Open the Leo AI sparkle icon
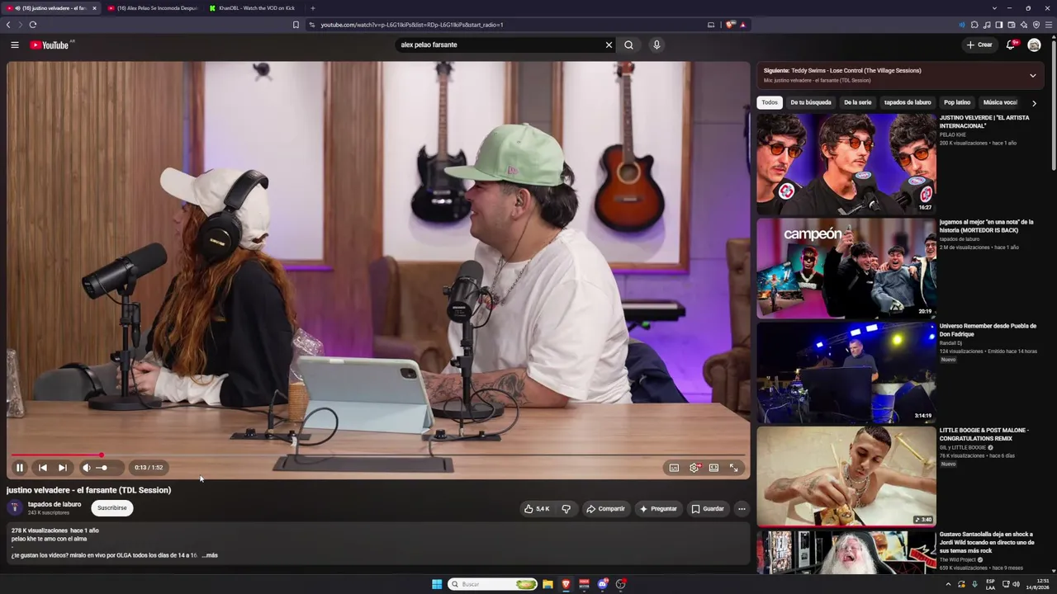 click(x=1024, y=25)
